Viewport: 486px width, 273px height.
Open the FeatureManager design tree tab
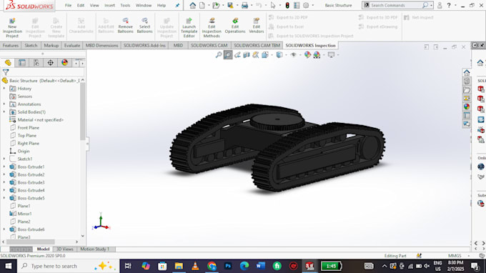click(x=8, y=63)
